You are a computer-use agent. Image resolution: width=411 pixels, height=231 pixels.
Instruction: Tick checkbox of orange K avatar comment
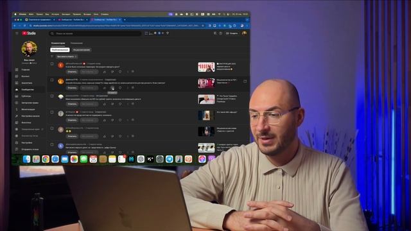point(52,64)
